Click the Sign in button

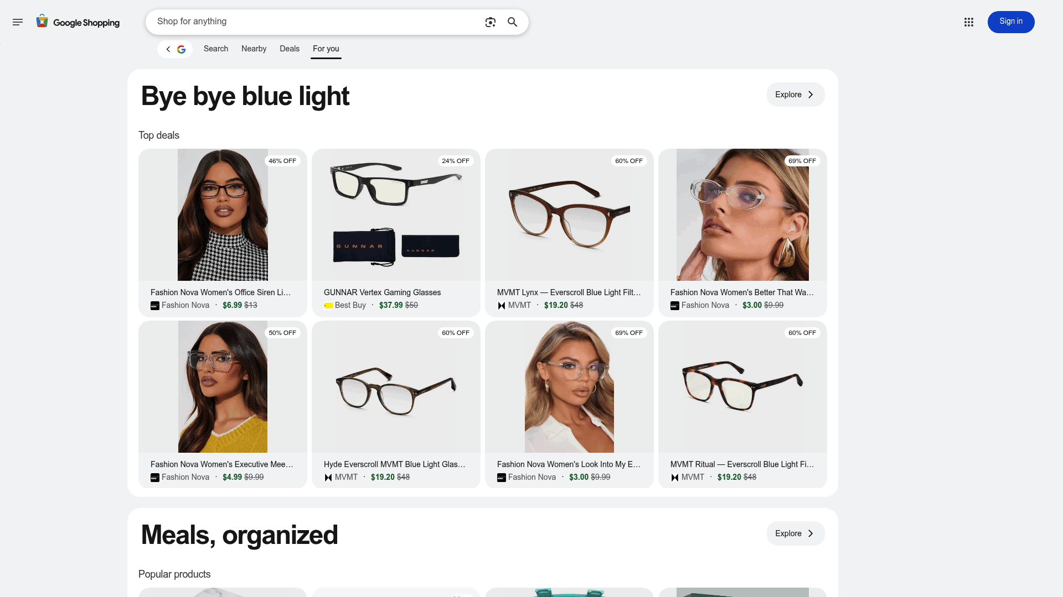click(x=1011, y=22)
